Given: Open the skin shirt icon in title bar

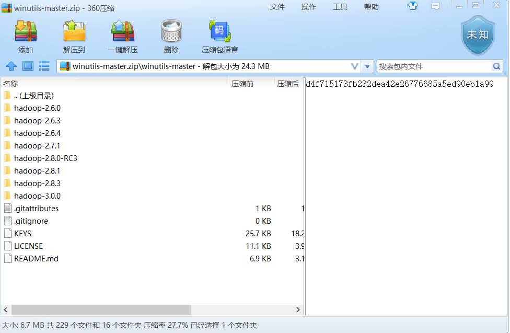Looking at the screenshot, I should [x=413, y=6].
